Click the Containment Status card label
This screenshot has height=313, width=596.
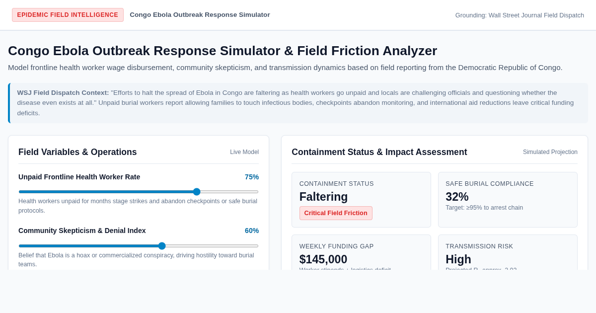(x=336, y=184)
